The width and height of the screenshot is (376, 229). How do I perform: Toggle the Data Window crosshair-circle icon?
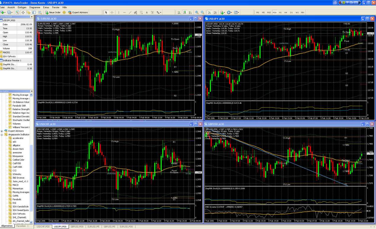pyautogui.click(x=23, y=12)
